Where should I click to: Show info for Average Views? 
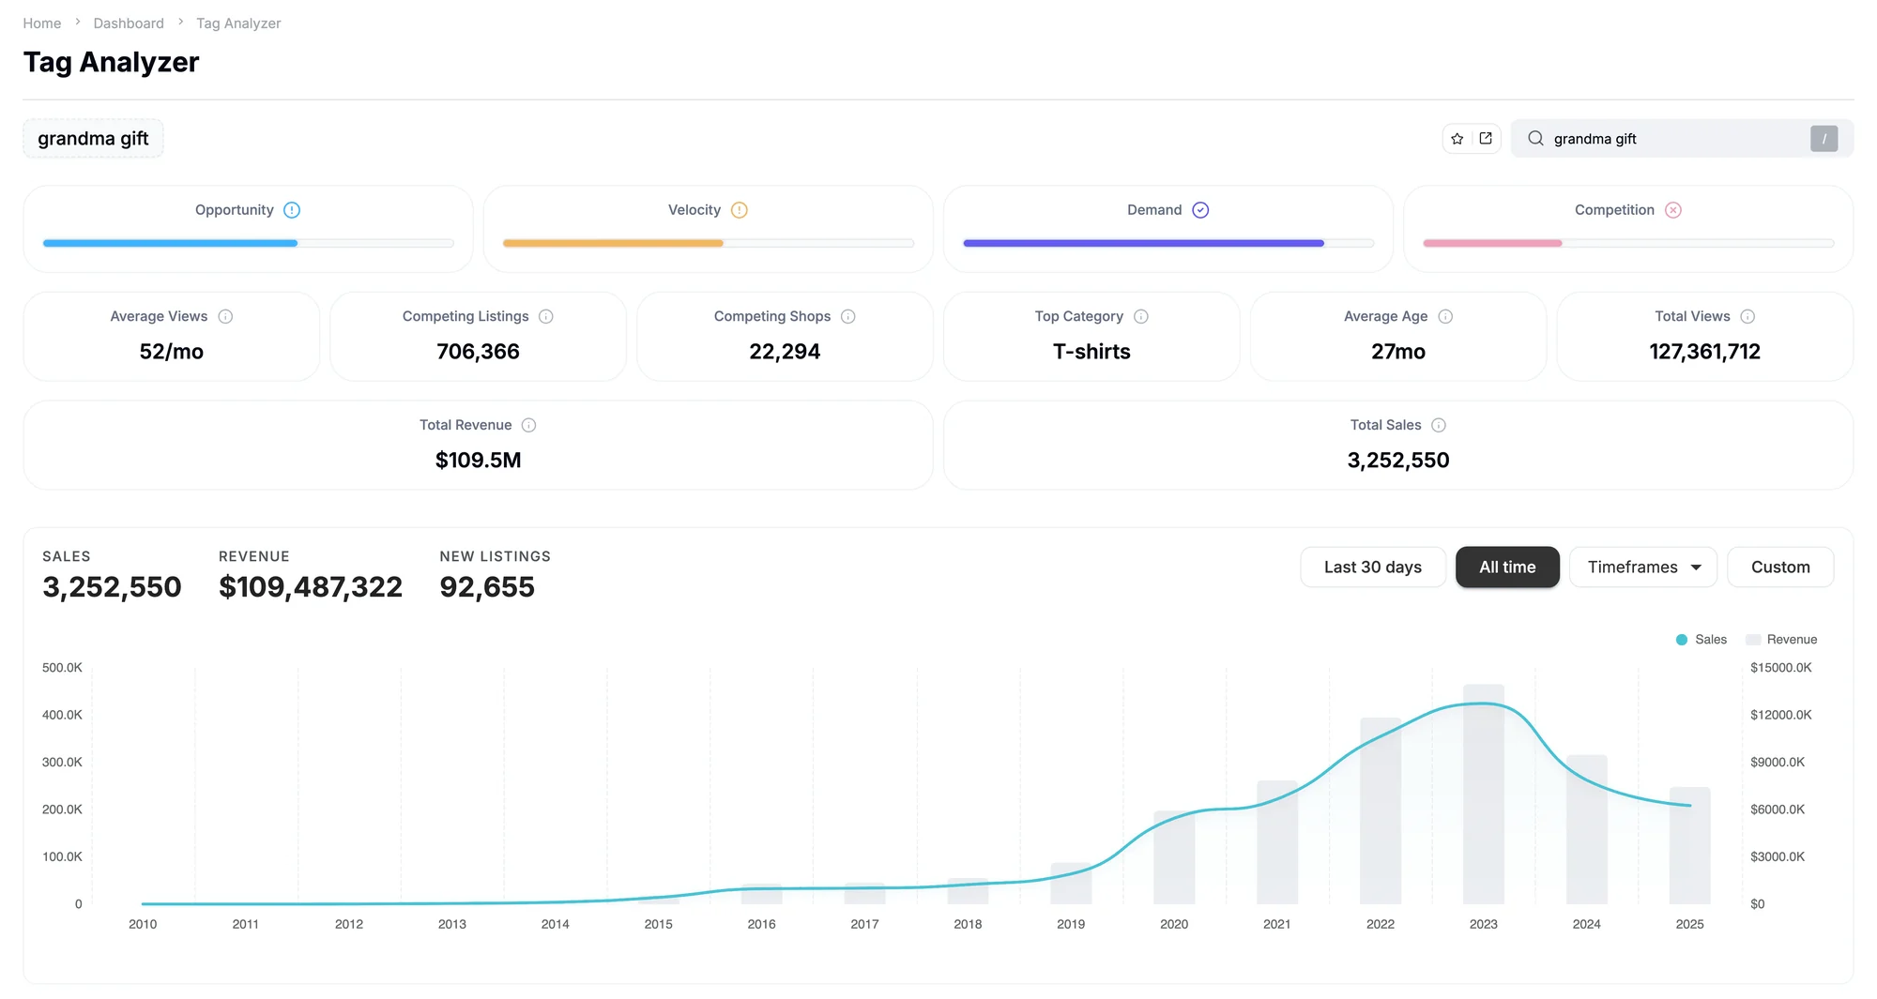pyautogui.click(x=225, y=317)
